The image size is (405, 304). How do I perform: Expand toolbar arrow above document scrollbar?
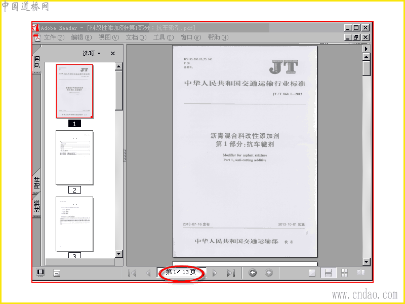[x=366, y=49]
